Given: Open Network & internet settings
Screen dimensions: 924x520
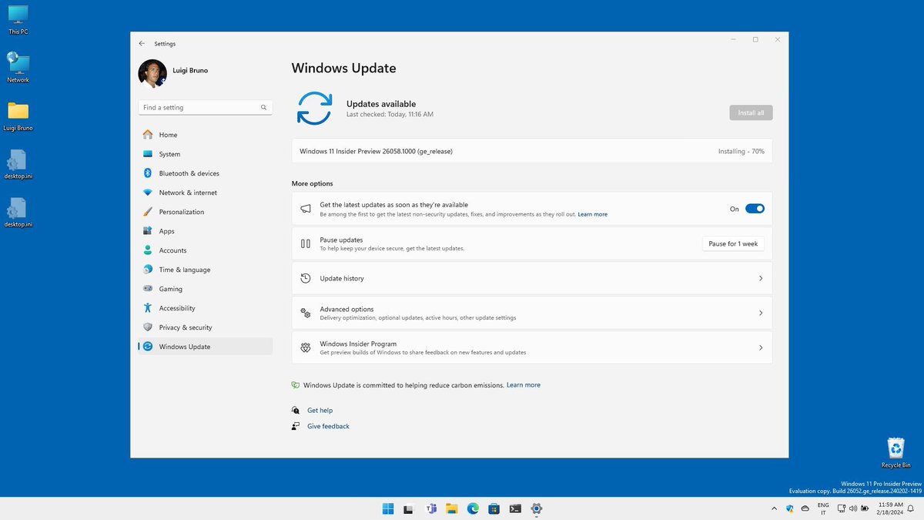Looking at the screenshot, I should (x=205, y=193).
